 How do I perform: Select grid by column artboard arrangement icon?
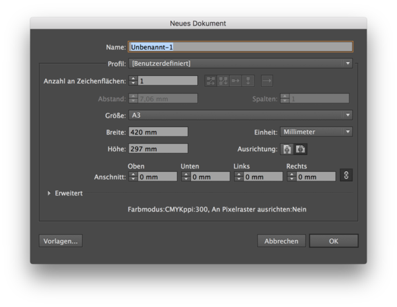pos(223,81)
